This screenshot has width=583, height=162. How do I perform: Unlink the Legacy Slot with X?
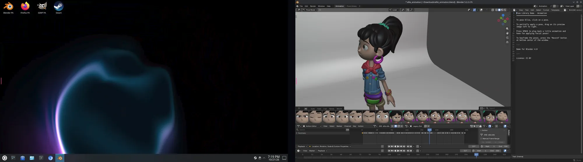(429, 126)
